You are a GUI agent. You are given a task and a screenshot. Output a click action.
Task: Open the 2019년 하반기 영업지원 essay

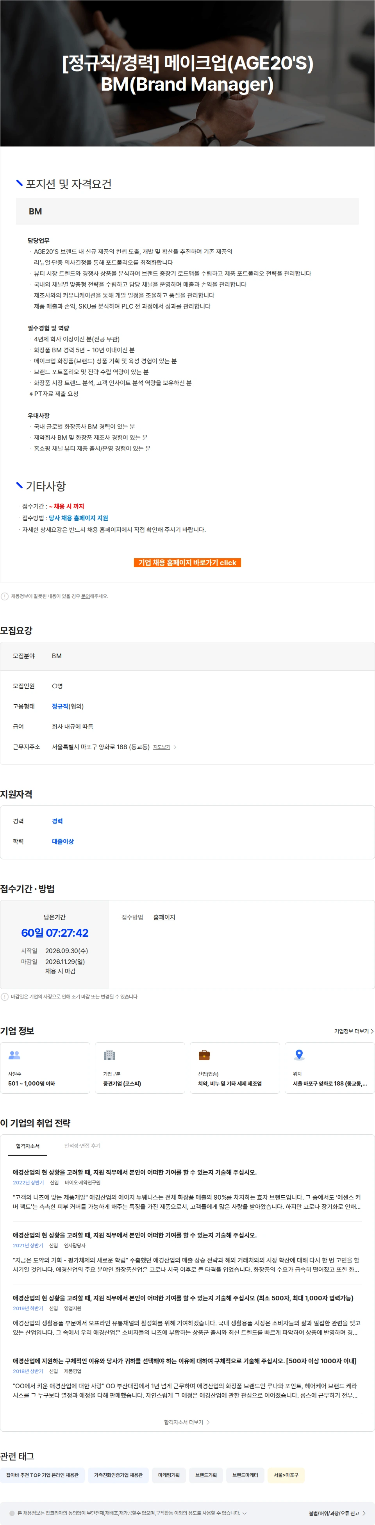[187, 1316]
